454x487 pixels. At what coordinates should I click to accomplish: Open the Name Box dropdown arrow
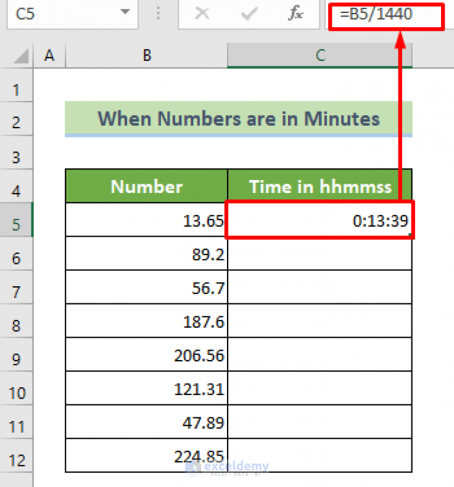pos(124,13)
